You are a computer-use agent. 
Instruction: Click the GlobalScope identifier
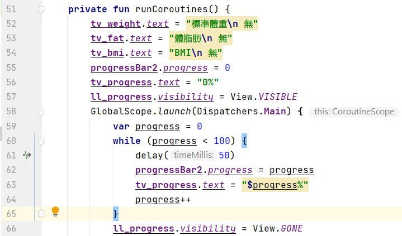pos(121,112)
